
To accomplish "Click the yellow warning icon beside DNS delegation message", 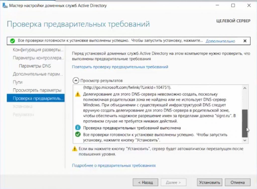I will point(78,94).
